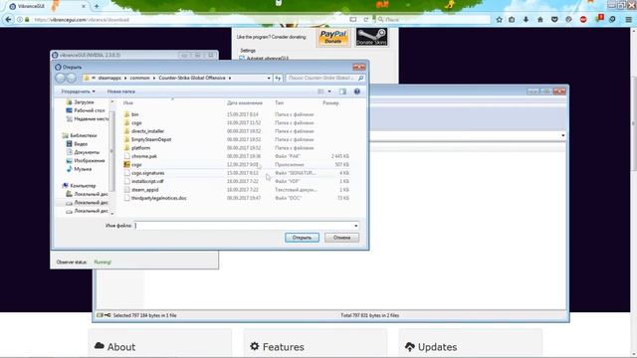Click the Новая папка button
The image size is (637, 358).
pos(121,91)
